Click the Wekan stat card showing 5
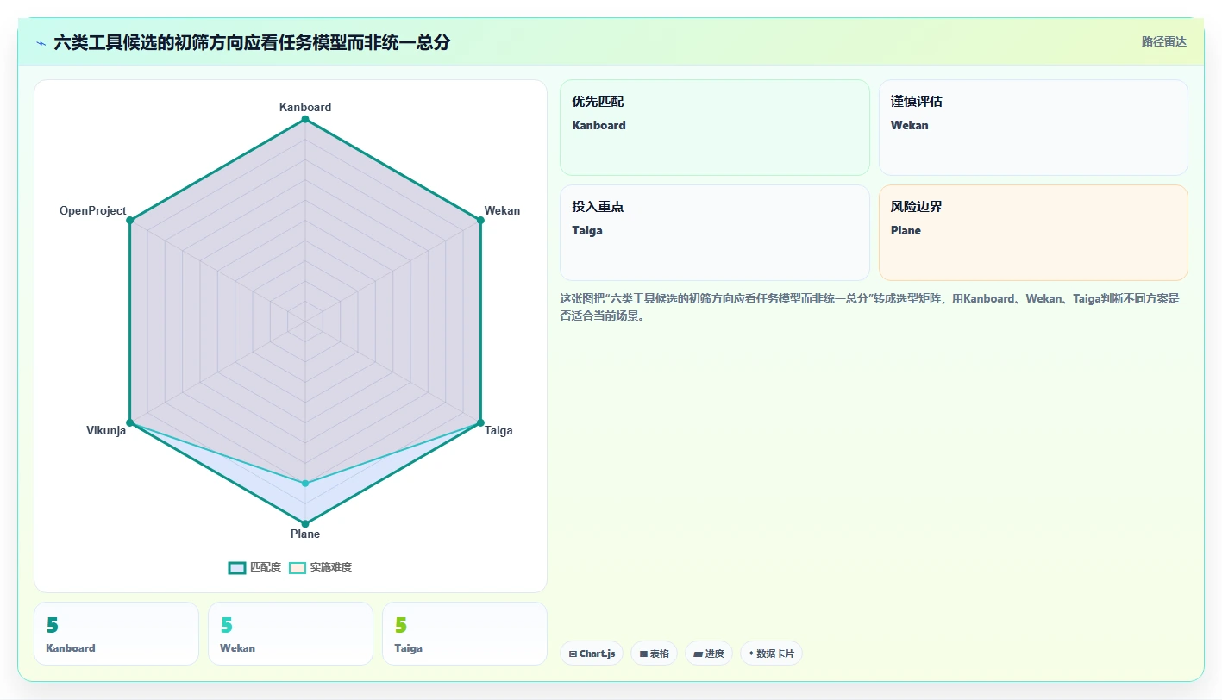 (291, 634)
